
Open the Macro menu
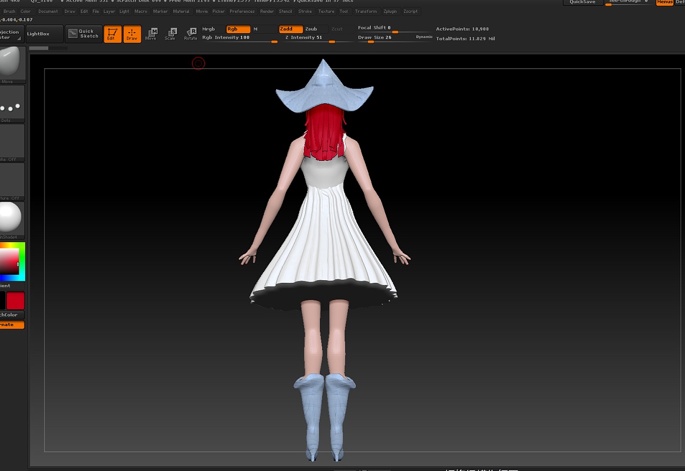click(141, 11)
